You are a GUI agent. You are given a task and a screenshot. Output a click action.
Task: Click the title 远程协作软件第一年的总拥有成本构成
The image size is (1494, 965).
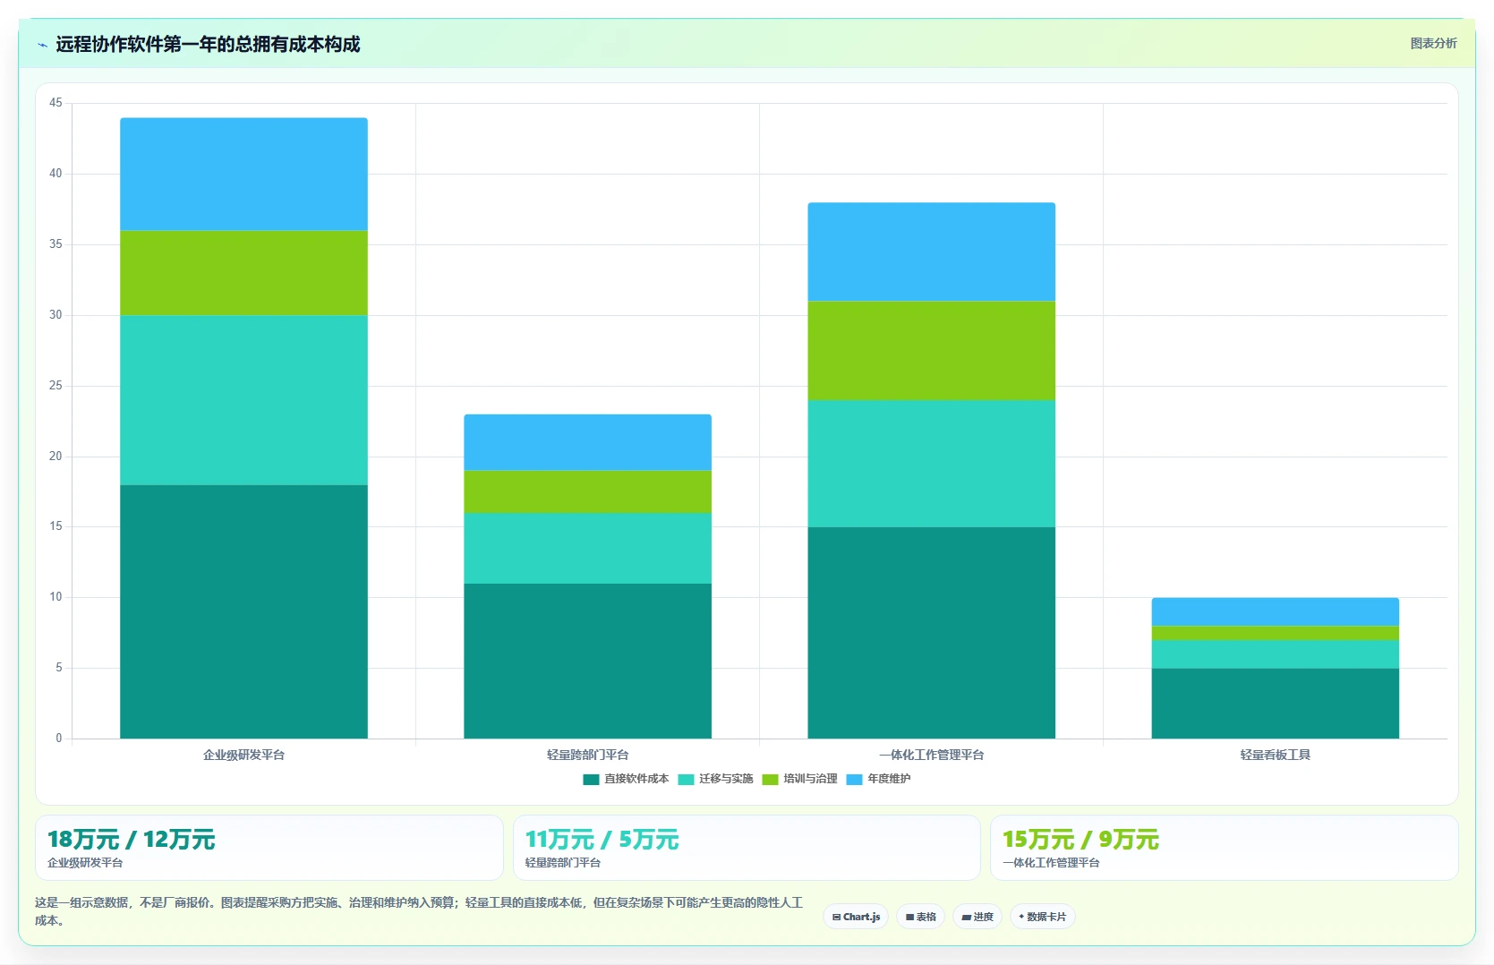tap(208, 45)
